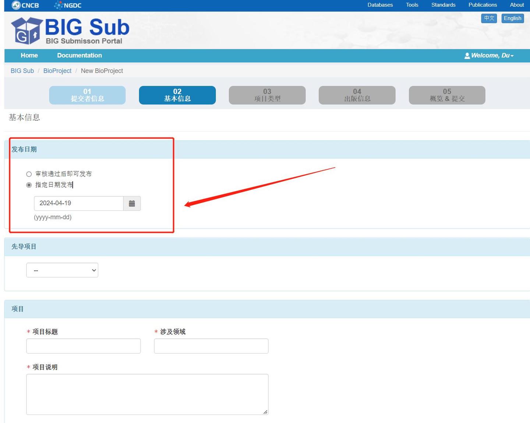
Task: Click the BIG Sub portal logo
Action: tap(70, 31)
